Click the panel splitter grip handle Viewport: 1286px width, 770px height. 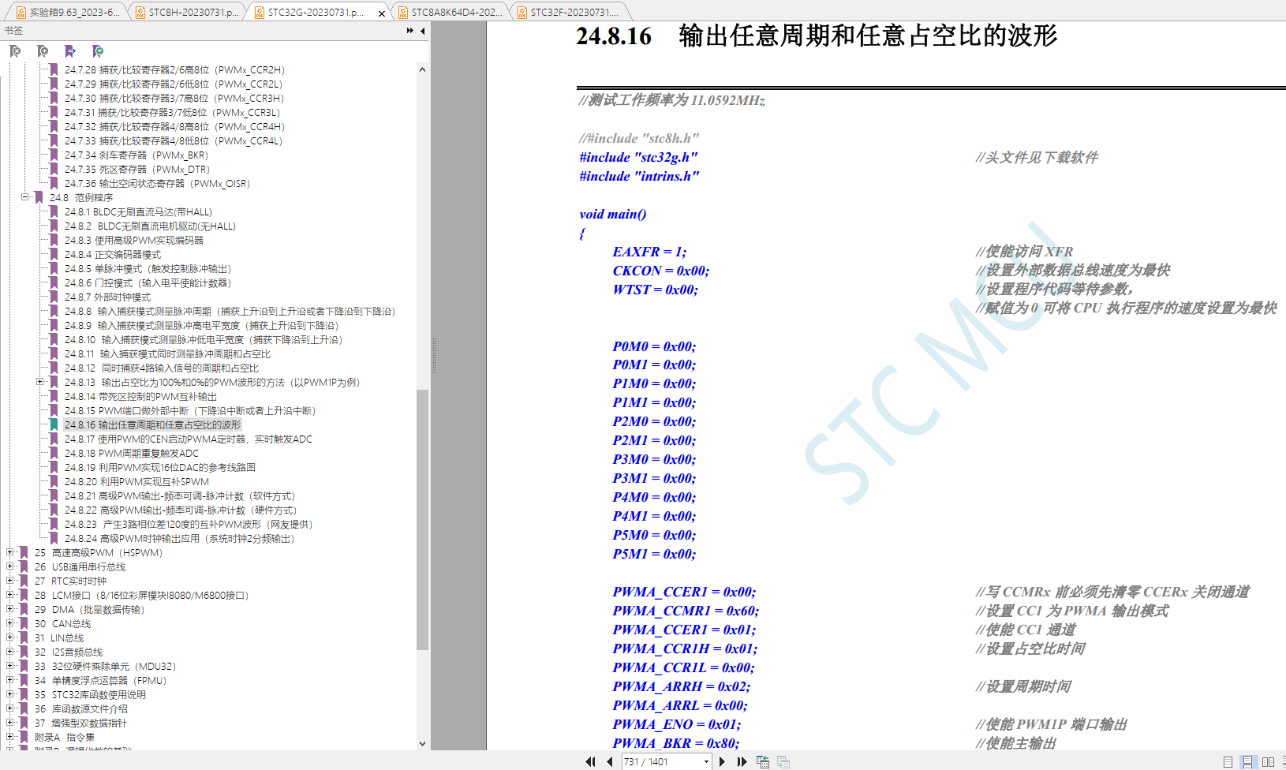(433, 355)
